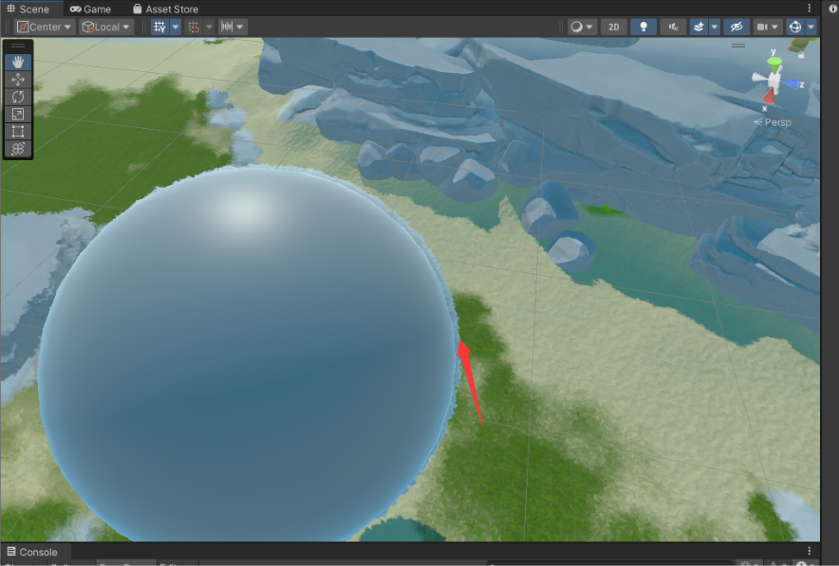Screen dimensions: 839x566
Task: Expand the scene effects options arrow
Action: pos(715,27)
